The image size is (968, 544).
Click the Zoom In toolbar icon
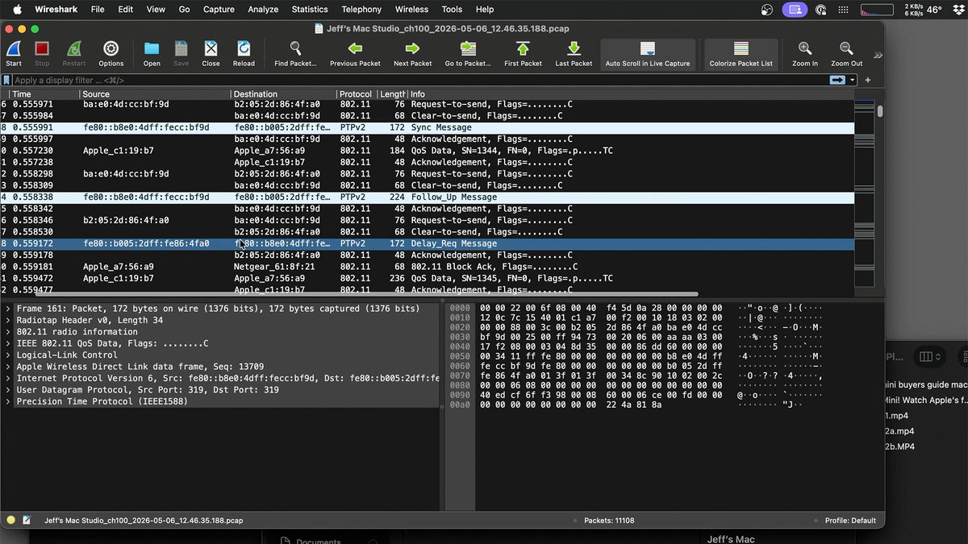point(805,49)
